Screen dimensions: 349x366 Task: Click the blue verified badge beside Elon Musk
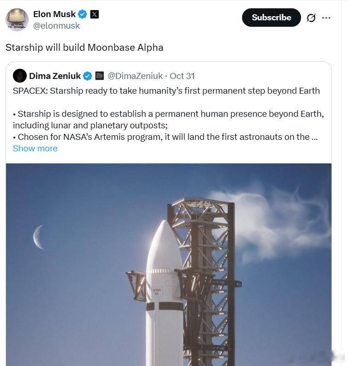[83, 14]
